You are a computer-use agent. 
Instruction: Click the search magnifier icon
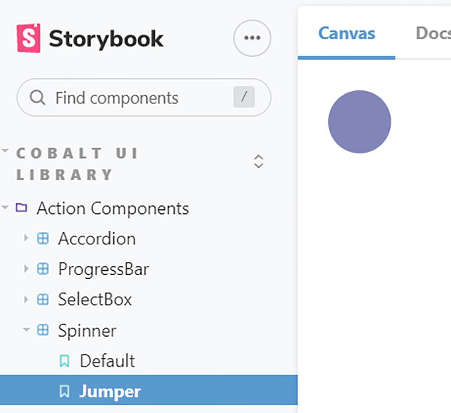[x=38, y=98]
